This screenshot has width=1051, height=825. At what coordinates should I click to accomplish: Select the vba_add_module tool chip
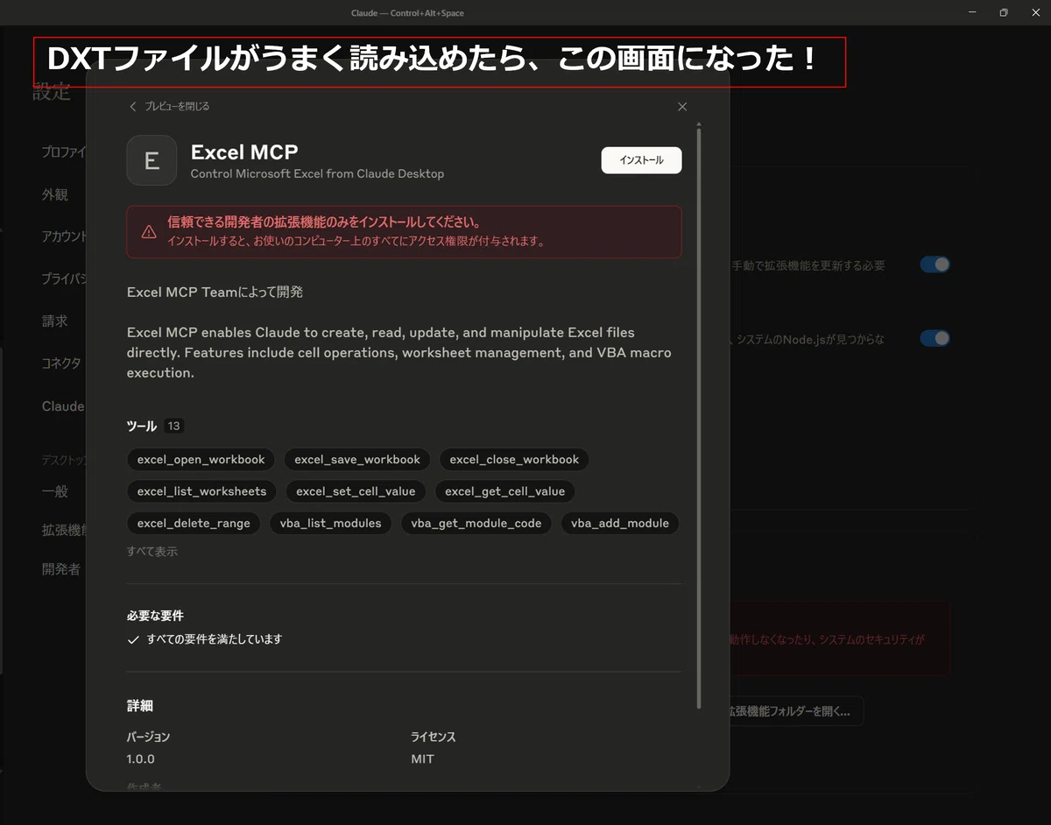coord(620,524)
